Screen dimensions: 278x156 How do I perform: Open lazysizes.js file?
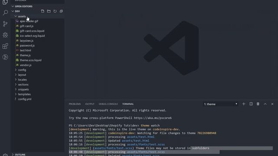pos(26,41)
